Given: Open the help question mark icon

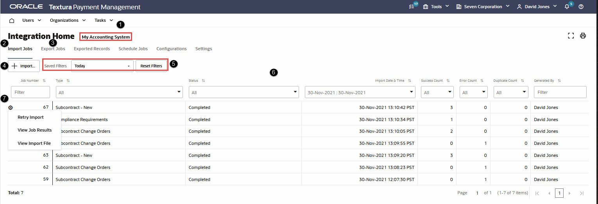Looking at the screenshot, I should (x=581, y=7).
